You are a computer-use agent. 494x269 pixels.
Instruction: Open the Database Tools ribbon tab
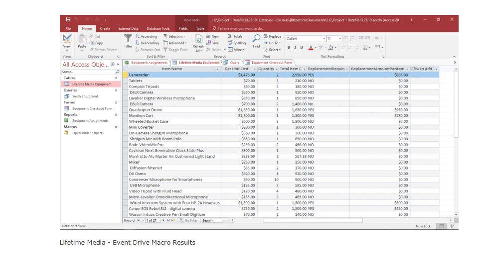click(x=158, y=29)
